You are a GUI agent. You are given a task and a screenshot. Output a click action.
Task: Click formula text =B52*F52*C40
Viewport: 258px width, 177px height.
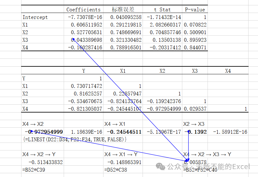point(200,170)
